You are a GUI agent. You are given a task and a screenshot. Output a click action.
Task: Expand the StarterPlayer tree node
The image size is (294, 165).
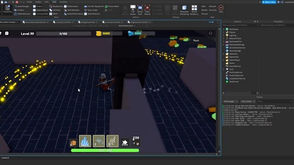[224, 60]
